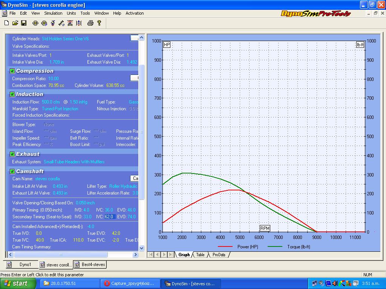Toggle the Compression section checkbox
This screenshot has height=289, width=386.
(12, 71)
